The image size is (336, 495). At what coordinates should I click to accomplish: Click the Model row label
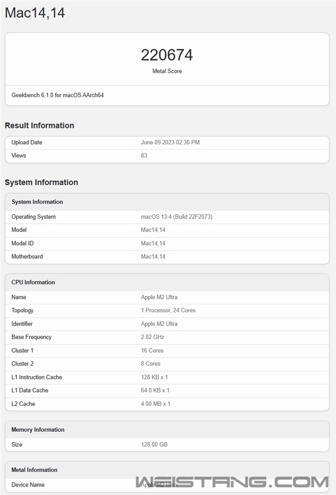point(19,230)
